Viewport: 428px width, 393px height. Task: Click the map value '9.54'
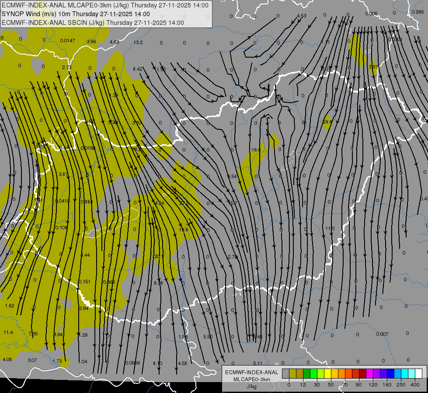[232, 176]
